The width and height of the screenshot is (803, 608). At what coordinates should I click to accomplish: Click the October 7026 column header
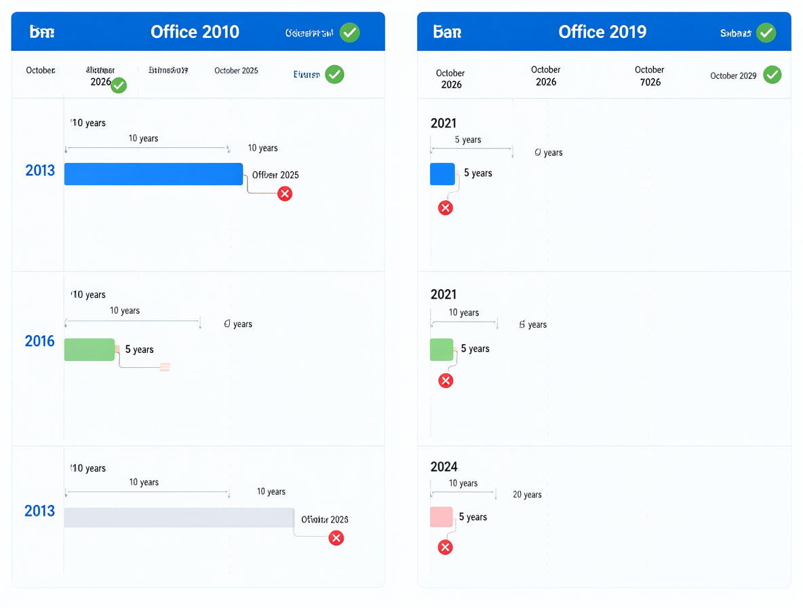[649, 76]
